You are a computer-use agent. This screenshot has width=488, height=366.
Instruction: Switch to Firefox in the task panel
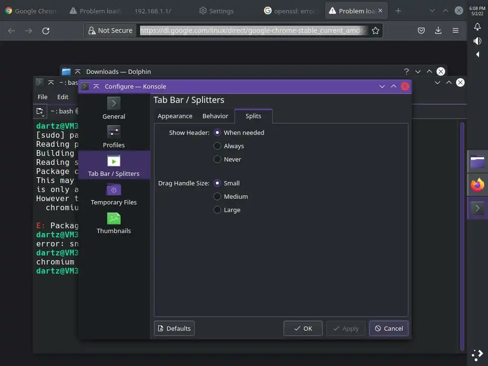(478, 184)
